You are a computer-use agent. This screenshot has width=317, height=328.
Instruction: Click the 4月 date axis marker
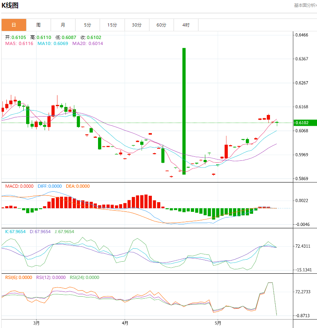pyautogui.click(x=125, y=322)
